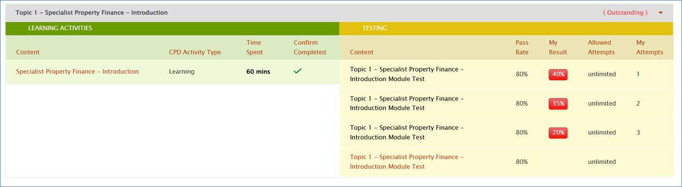Collapse Topic 1 with the red arrow
Image resolution: width=682 pixels, height=187 pixels.
[661, 13]
